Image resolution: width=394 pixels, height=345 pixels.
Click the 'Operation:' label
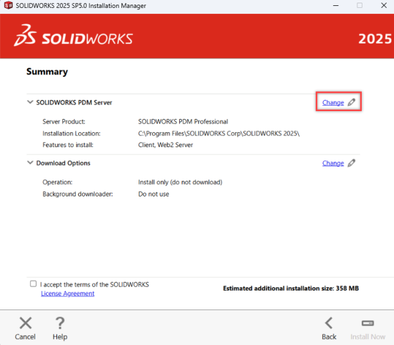coord(57,182)
